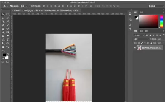
Task: Select the Eyedropper tool
Action: click(8, 21)
